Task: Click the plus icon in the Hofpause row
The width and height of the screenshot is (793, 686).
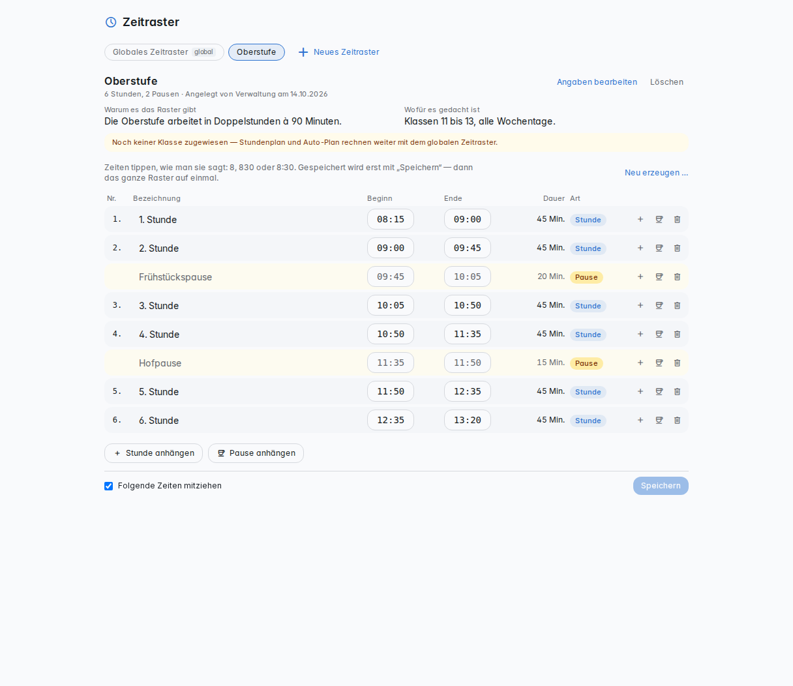Action: 640,363
